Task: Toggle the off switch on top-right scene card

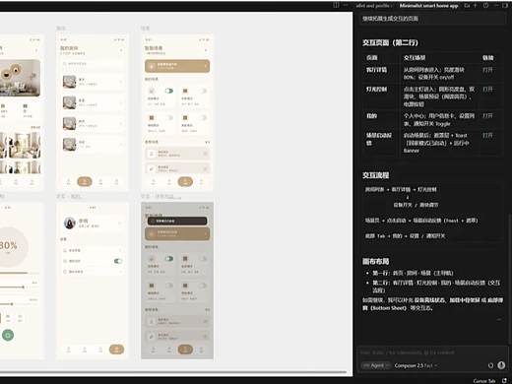Action: 203,91
